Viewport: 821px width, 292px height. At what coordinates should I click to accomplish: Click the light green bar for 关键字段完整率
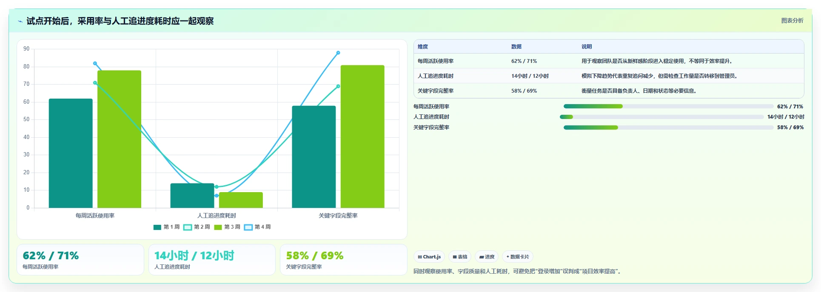tap(362, 136)
